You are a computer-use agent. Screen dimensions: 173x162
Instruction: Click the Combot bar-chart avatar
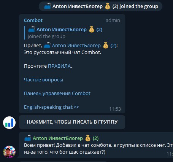pyautogui.click(x=9, y=122)
